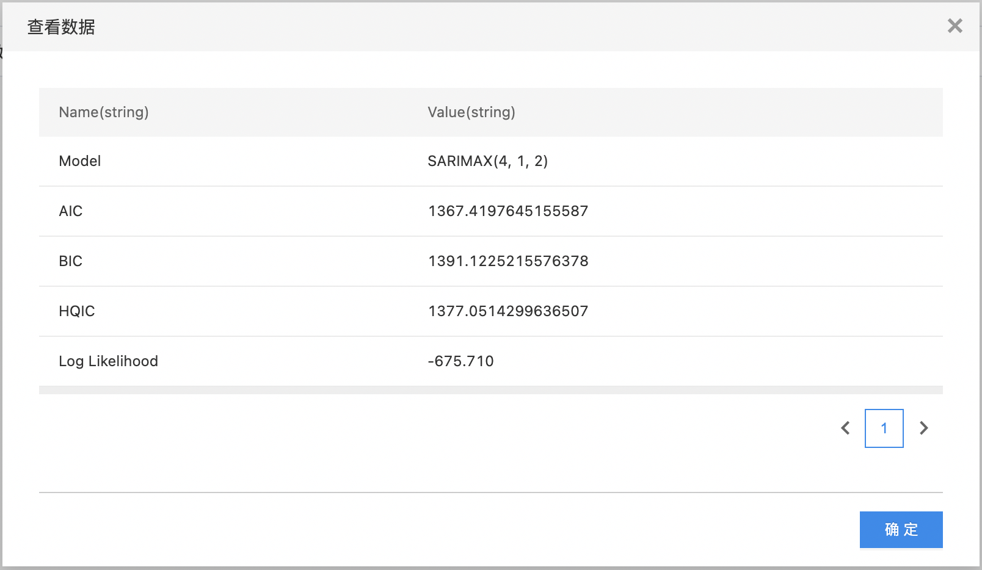This screenshot has width=982, height=570.
Task: Click the 查看数据 dialog title
Action: [61, 27]
